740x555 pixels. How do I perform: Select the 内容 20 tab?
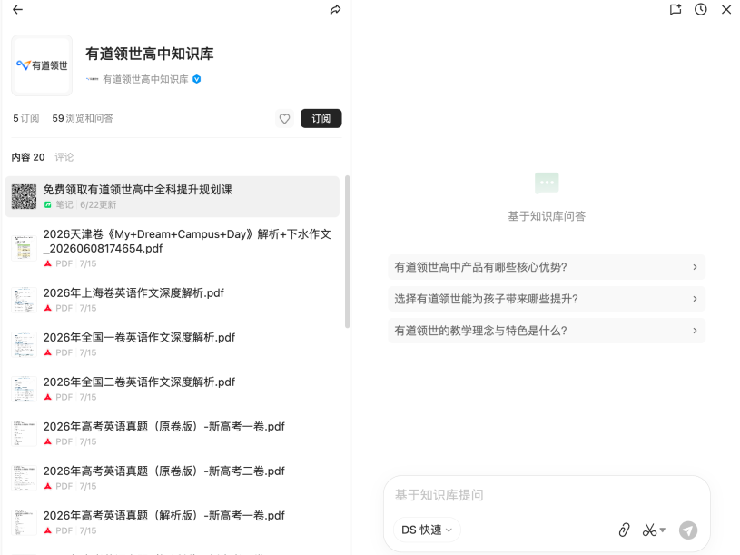coord(28,157)
